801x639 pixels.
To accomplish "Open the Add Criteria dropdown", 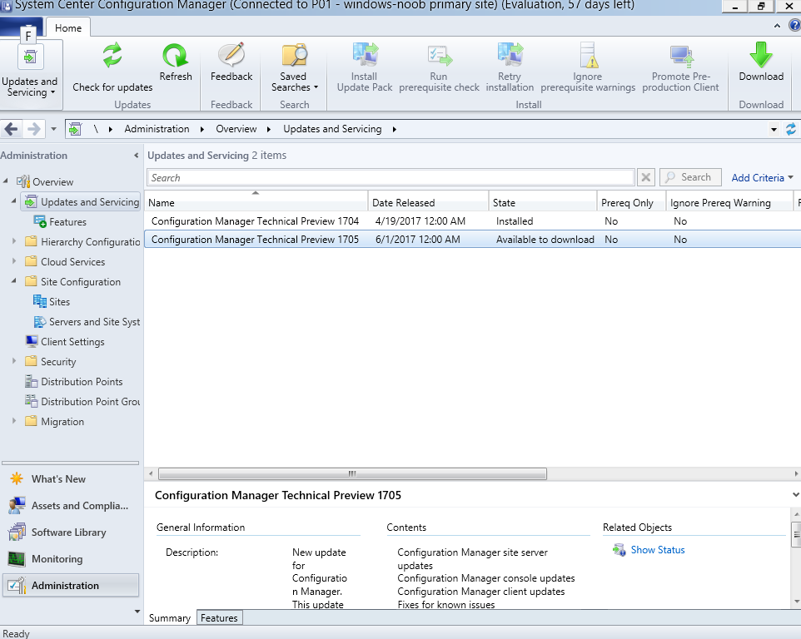I will 762,177.
